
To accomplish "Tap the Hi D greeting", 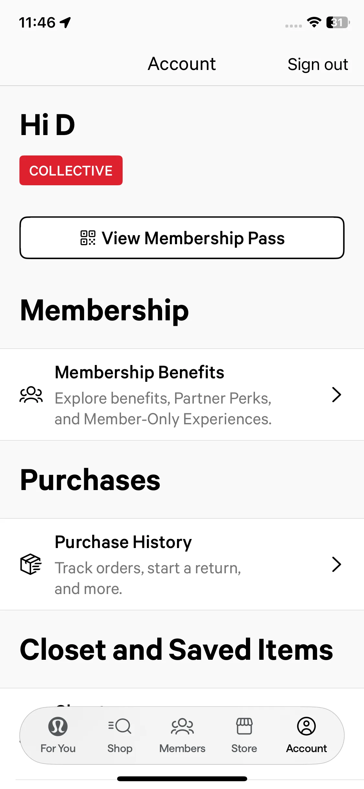I will [x=48, y=125].
